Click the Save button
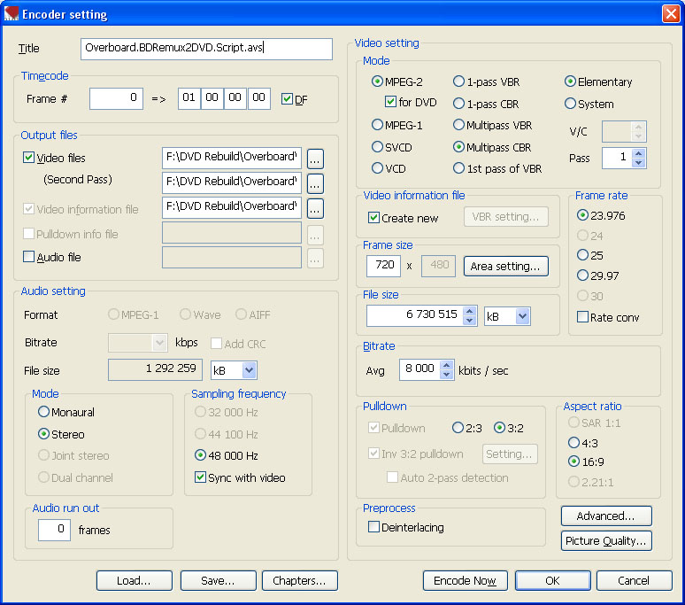The width and height of the screenshot is (685, 605). coord(218,580)
